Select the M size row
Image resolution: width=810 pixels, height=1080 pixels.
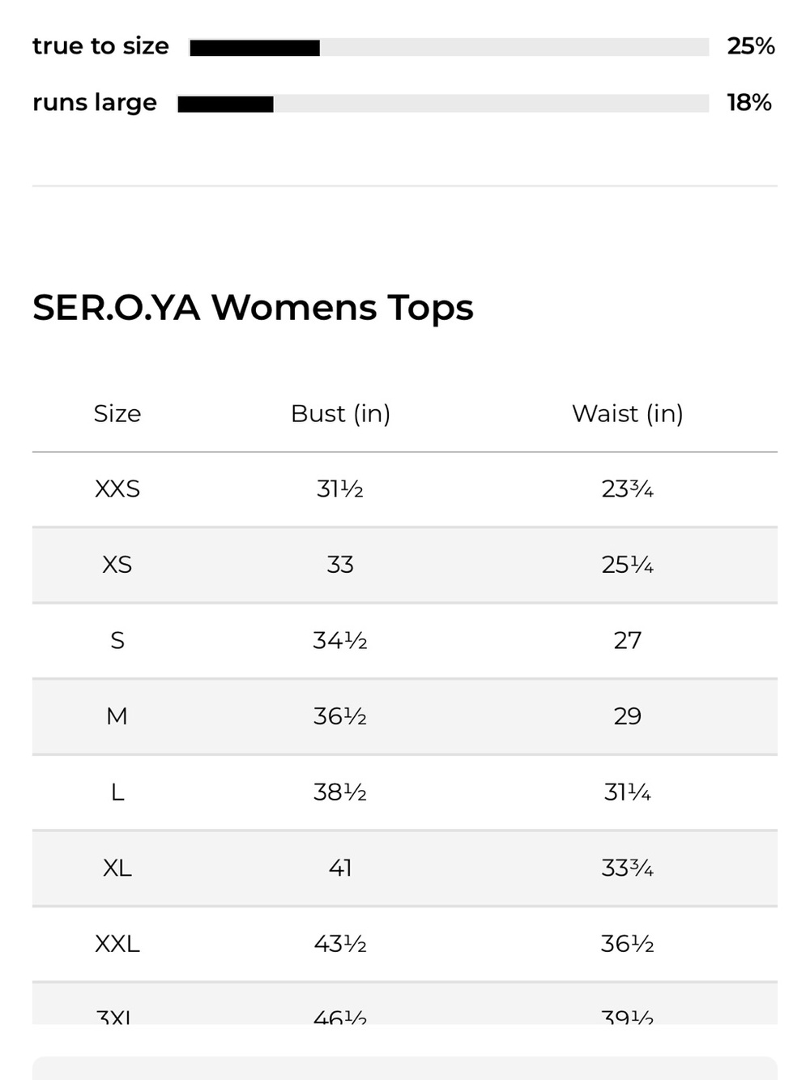405,716
